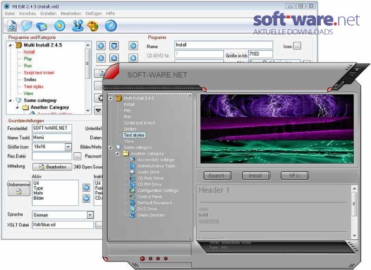This screenshot has width=371, height=270.
Task: Click the MI Edit tree scrollbar thumb
Action: pos(88,63)
